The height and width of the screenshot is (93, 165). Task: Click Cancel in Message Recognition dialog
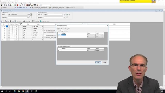pos(104,63)
